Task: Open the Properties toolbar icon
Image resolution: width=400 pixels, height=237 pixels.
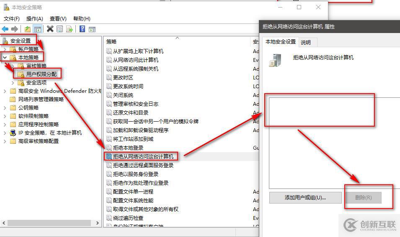Action: [59, 29]
